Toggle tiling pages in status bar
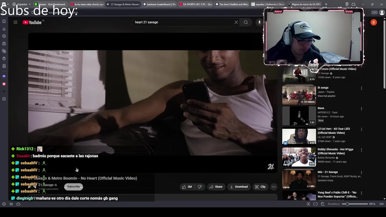This screenshot has width=386, height=217. pyautogui.click(x=11, y=204)
